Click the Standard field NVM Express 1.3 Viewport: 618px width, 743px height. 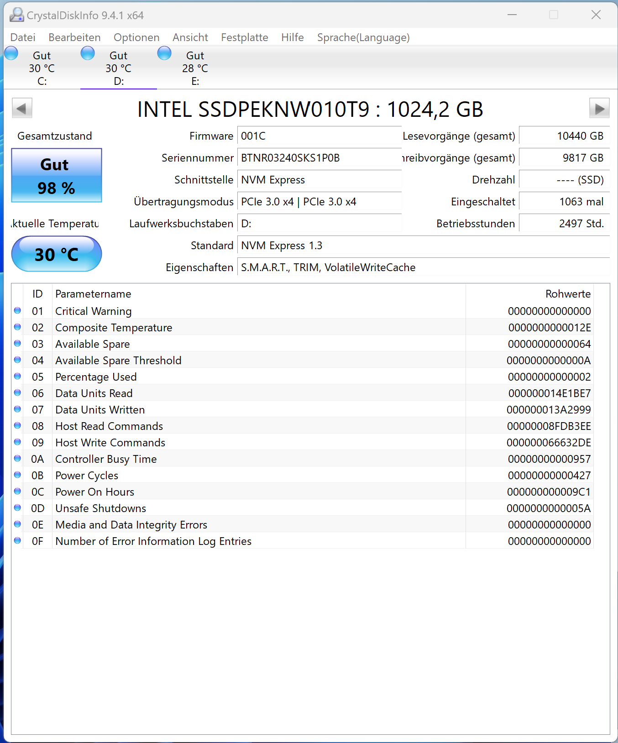(424, 246)
